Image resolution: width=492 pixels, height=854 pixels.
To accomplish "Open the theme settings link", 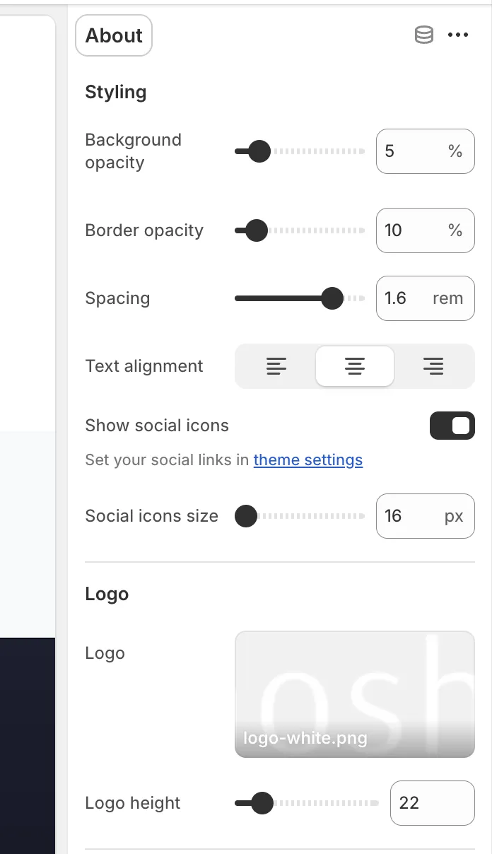I will click(x=308, y=460).
